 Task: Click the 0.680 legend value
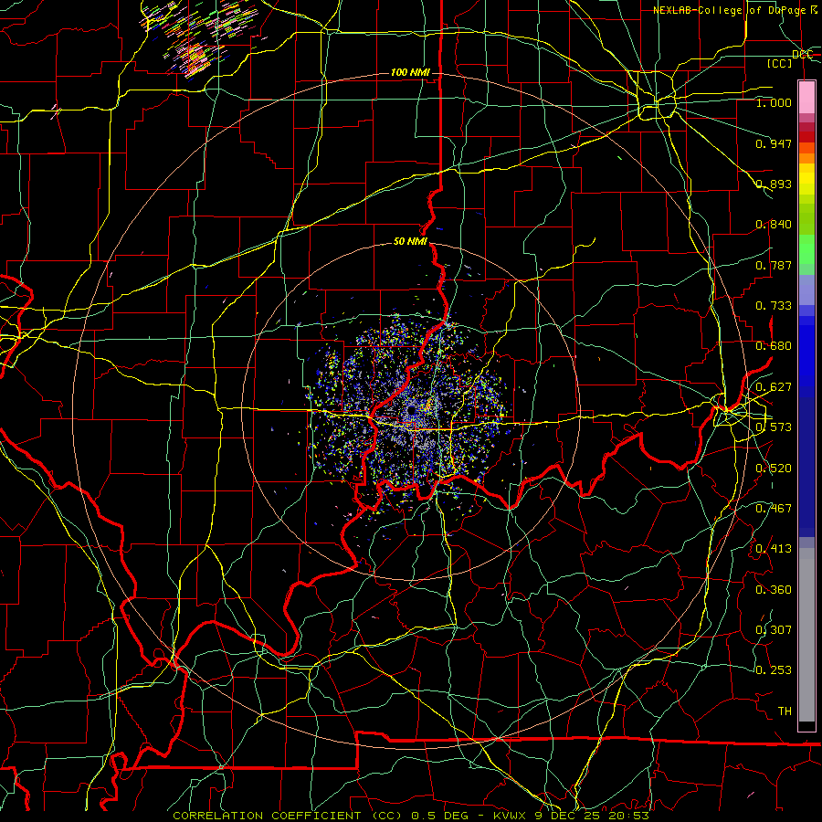point(774,346)
